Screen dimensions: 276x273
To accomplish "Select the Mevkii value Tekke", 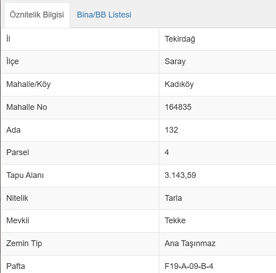I will [x=175, y=221].
